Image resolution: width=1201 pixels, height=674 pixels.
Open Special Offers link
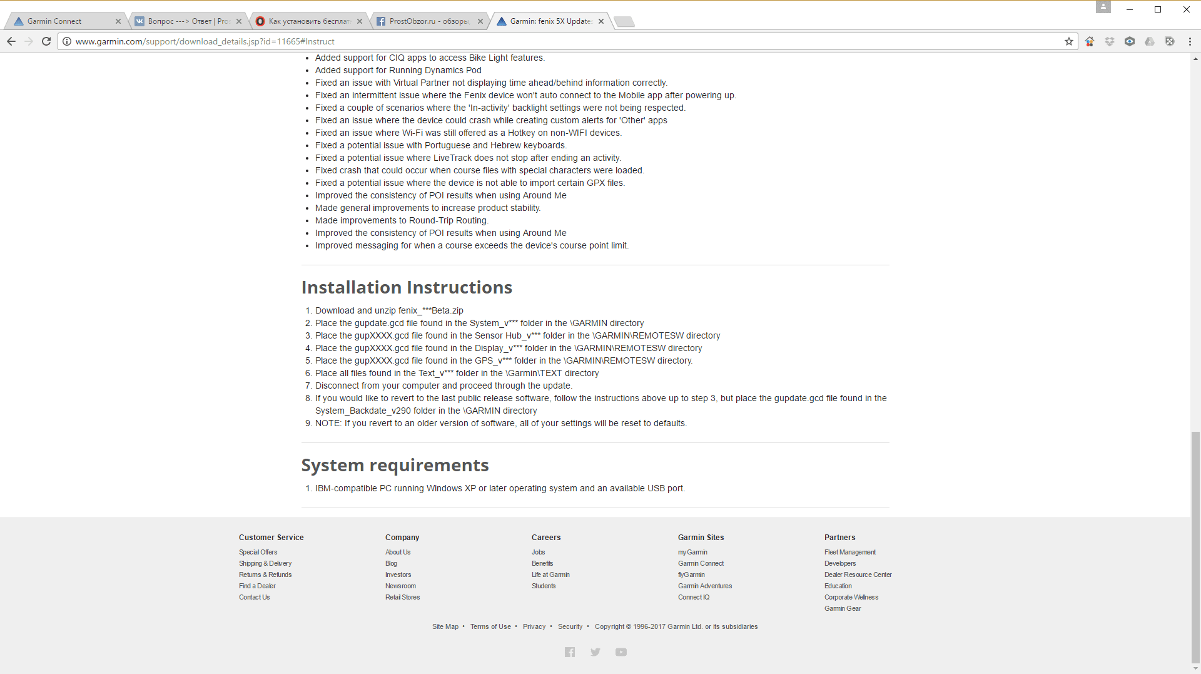tap(258, 552)
